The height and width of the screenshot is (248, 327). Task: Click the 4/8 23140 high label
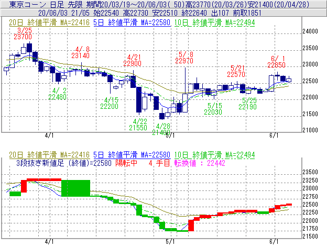pos(81,52)
